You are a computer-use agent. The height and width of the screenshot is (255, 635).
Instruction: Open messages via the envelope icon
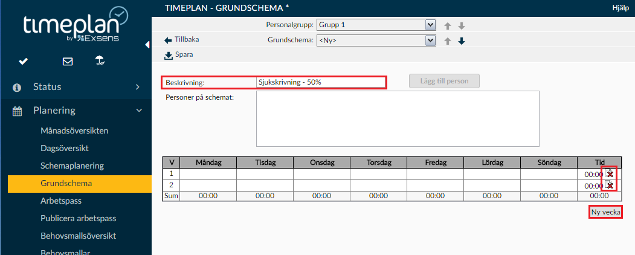(68, 62)
